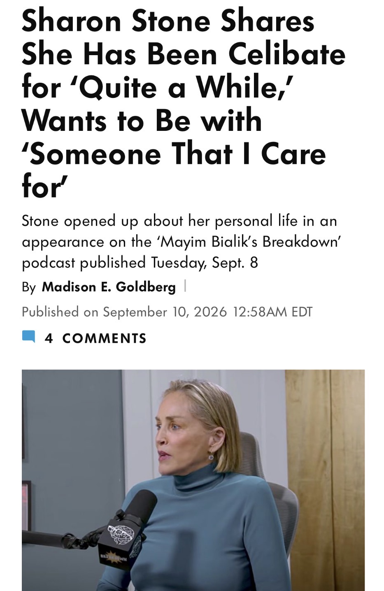Click the 'Published on' label
384x591 pixels.
pos(60,312)
